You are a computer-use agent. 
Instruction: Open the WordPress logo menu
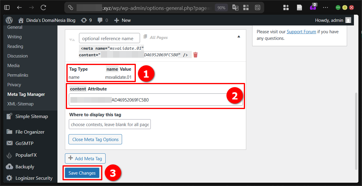pyautogui.click(x=9, y=20)
